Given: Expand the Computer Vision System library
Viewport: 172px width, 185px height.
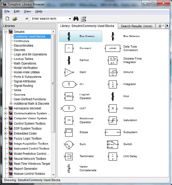Looking at the screenshot, I should [x=5, y=118].
